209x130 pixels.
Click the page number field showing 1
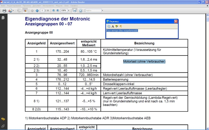[x=42, y=10]
